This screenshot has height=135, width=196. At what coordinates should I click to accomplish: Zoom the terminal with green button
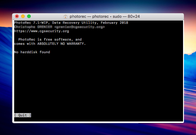coord(29,16)
